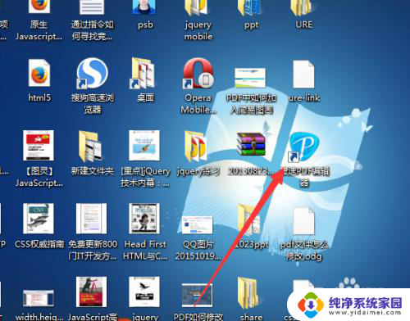The image size is (410, 321).
Task: Open the Head First HTML与C... book
Action: pyautogui.click(x=144, y=218)
